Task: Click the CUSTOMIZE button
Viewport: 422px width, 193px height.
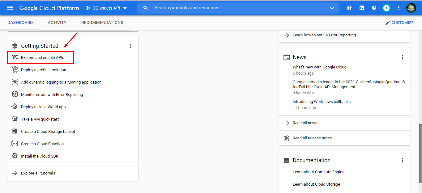Action: pos(399,22)
